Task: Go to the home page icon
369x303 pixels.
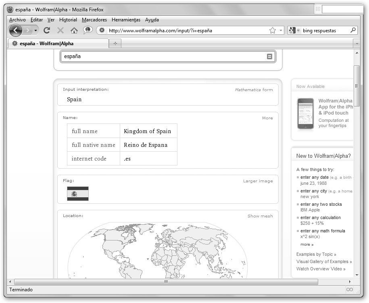Action: tap(74, 30)
